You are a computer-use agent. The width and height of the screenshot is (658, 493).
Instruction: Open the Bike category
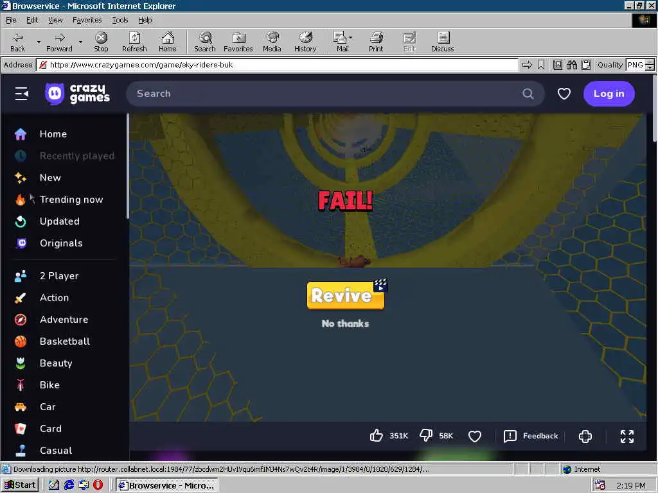click(x=49, y=385)
